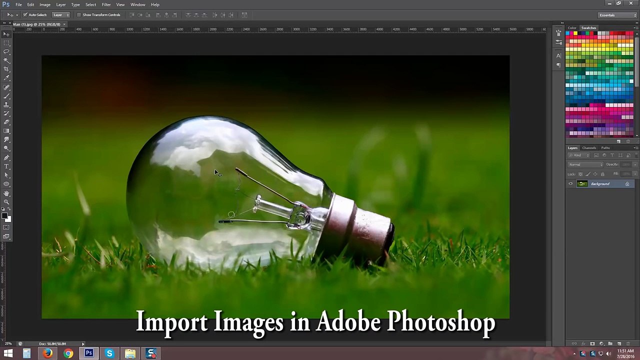Open the layer filter Kind dropdown
The height and width of the screenshot is (360, 640).
click(x=579, y=155)
